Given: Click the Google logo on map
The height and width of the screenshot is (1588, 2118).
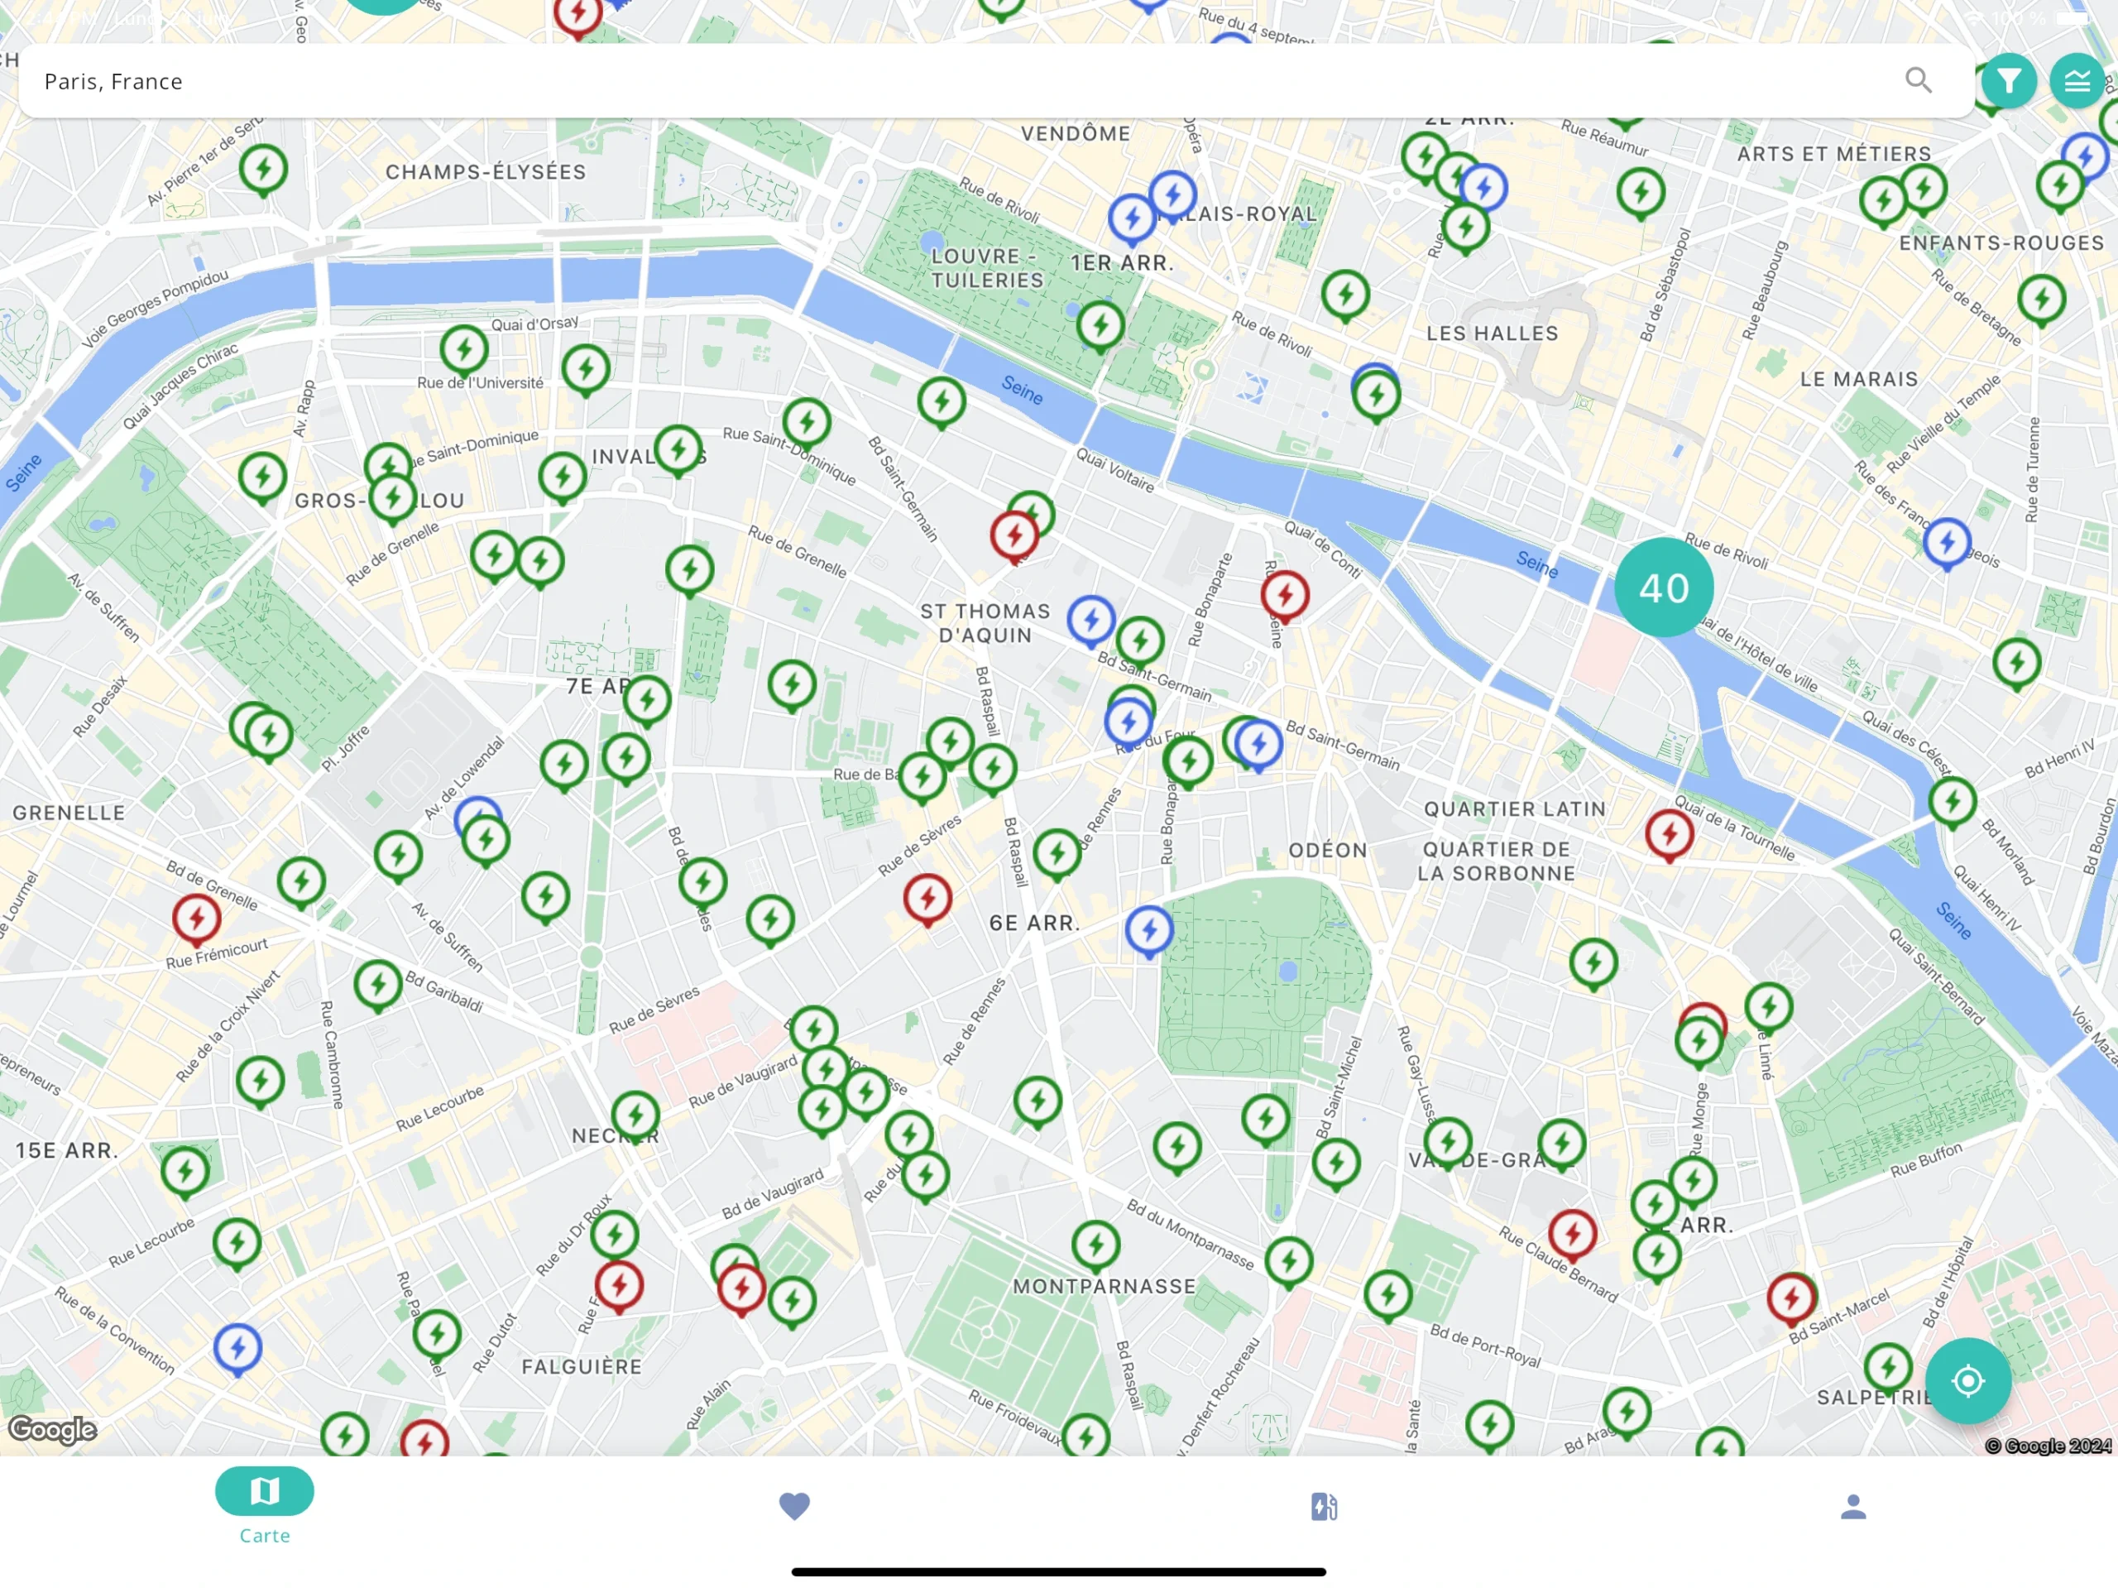Looking at the screenshot, I should 53,1430.
